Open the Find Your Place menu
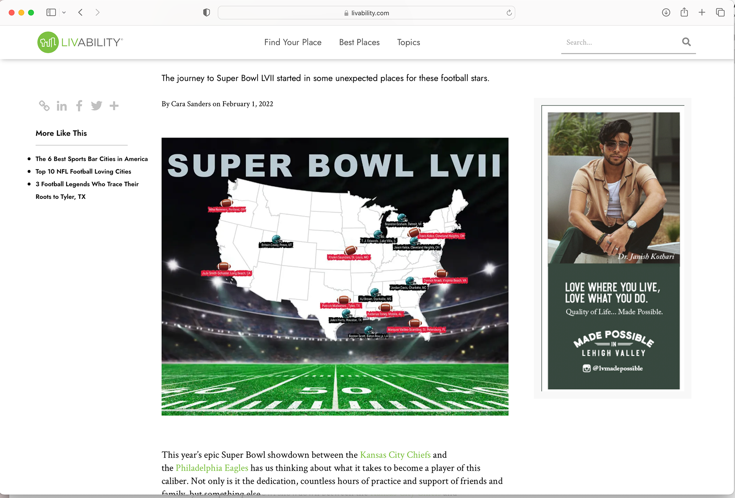The image size is (735, 498). coord(292,42)
